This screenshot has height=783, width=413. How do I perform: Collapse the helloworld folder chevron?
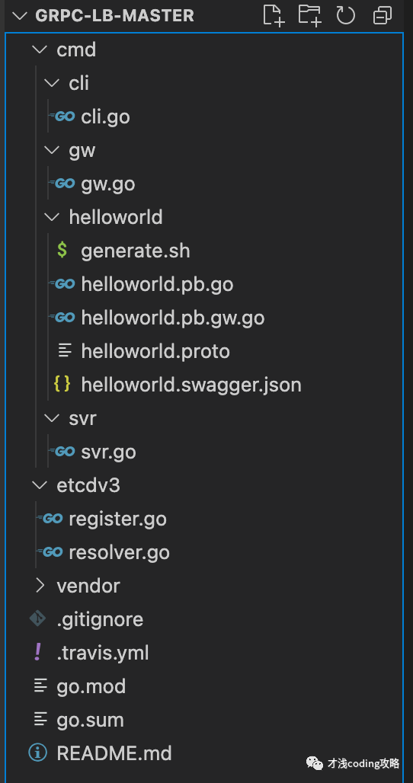51,217
